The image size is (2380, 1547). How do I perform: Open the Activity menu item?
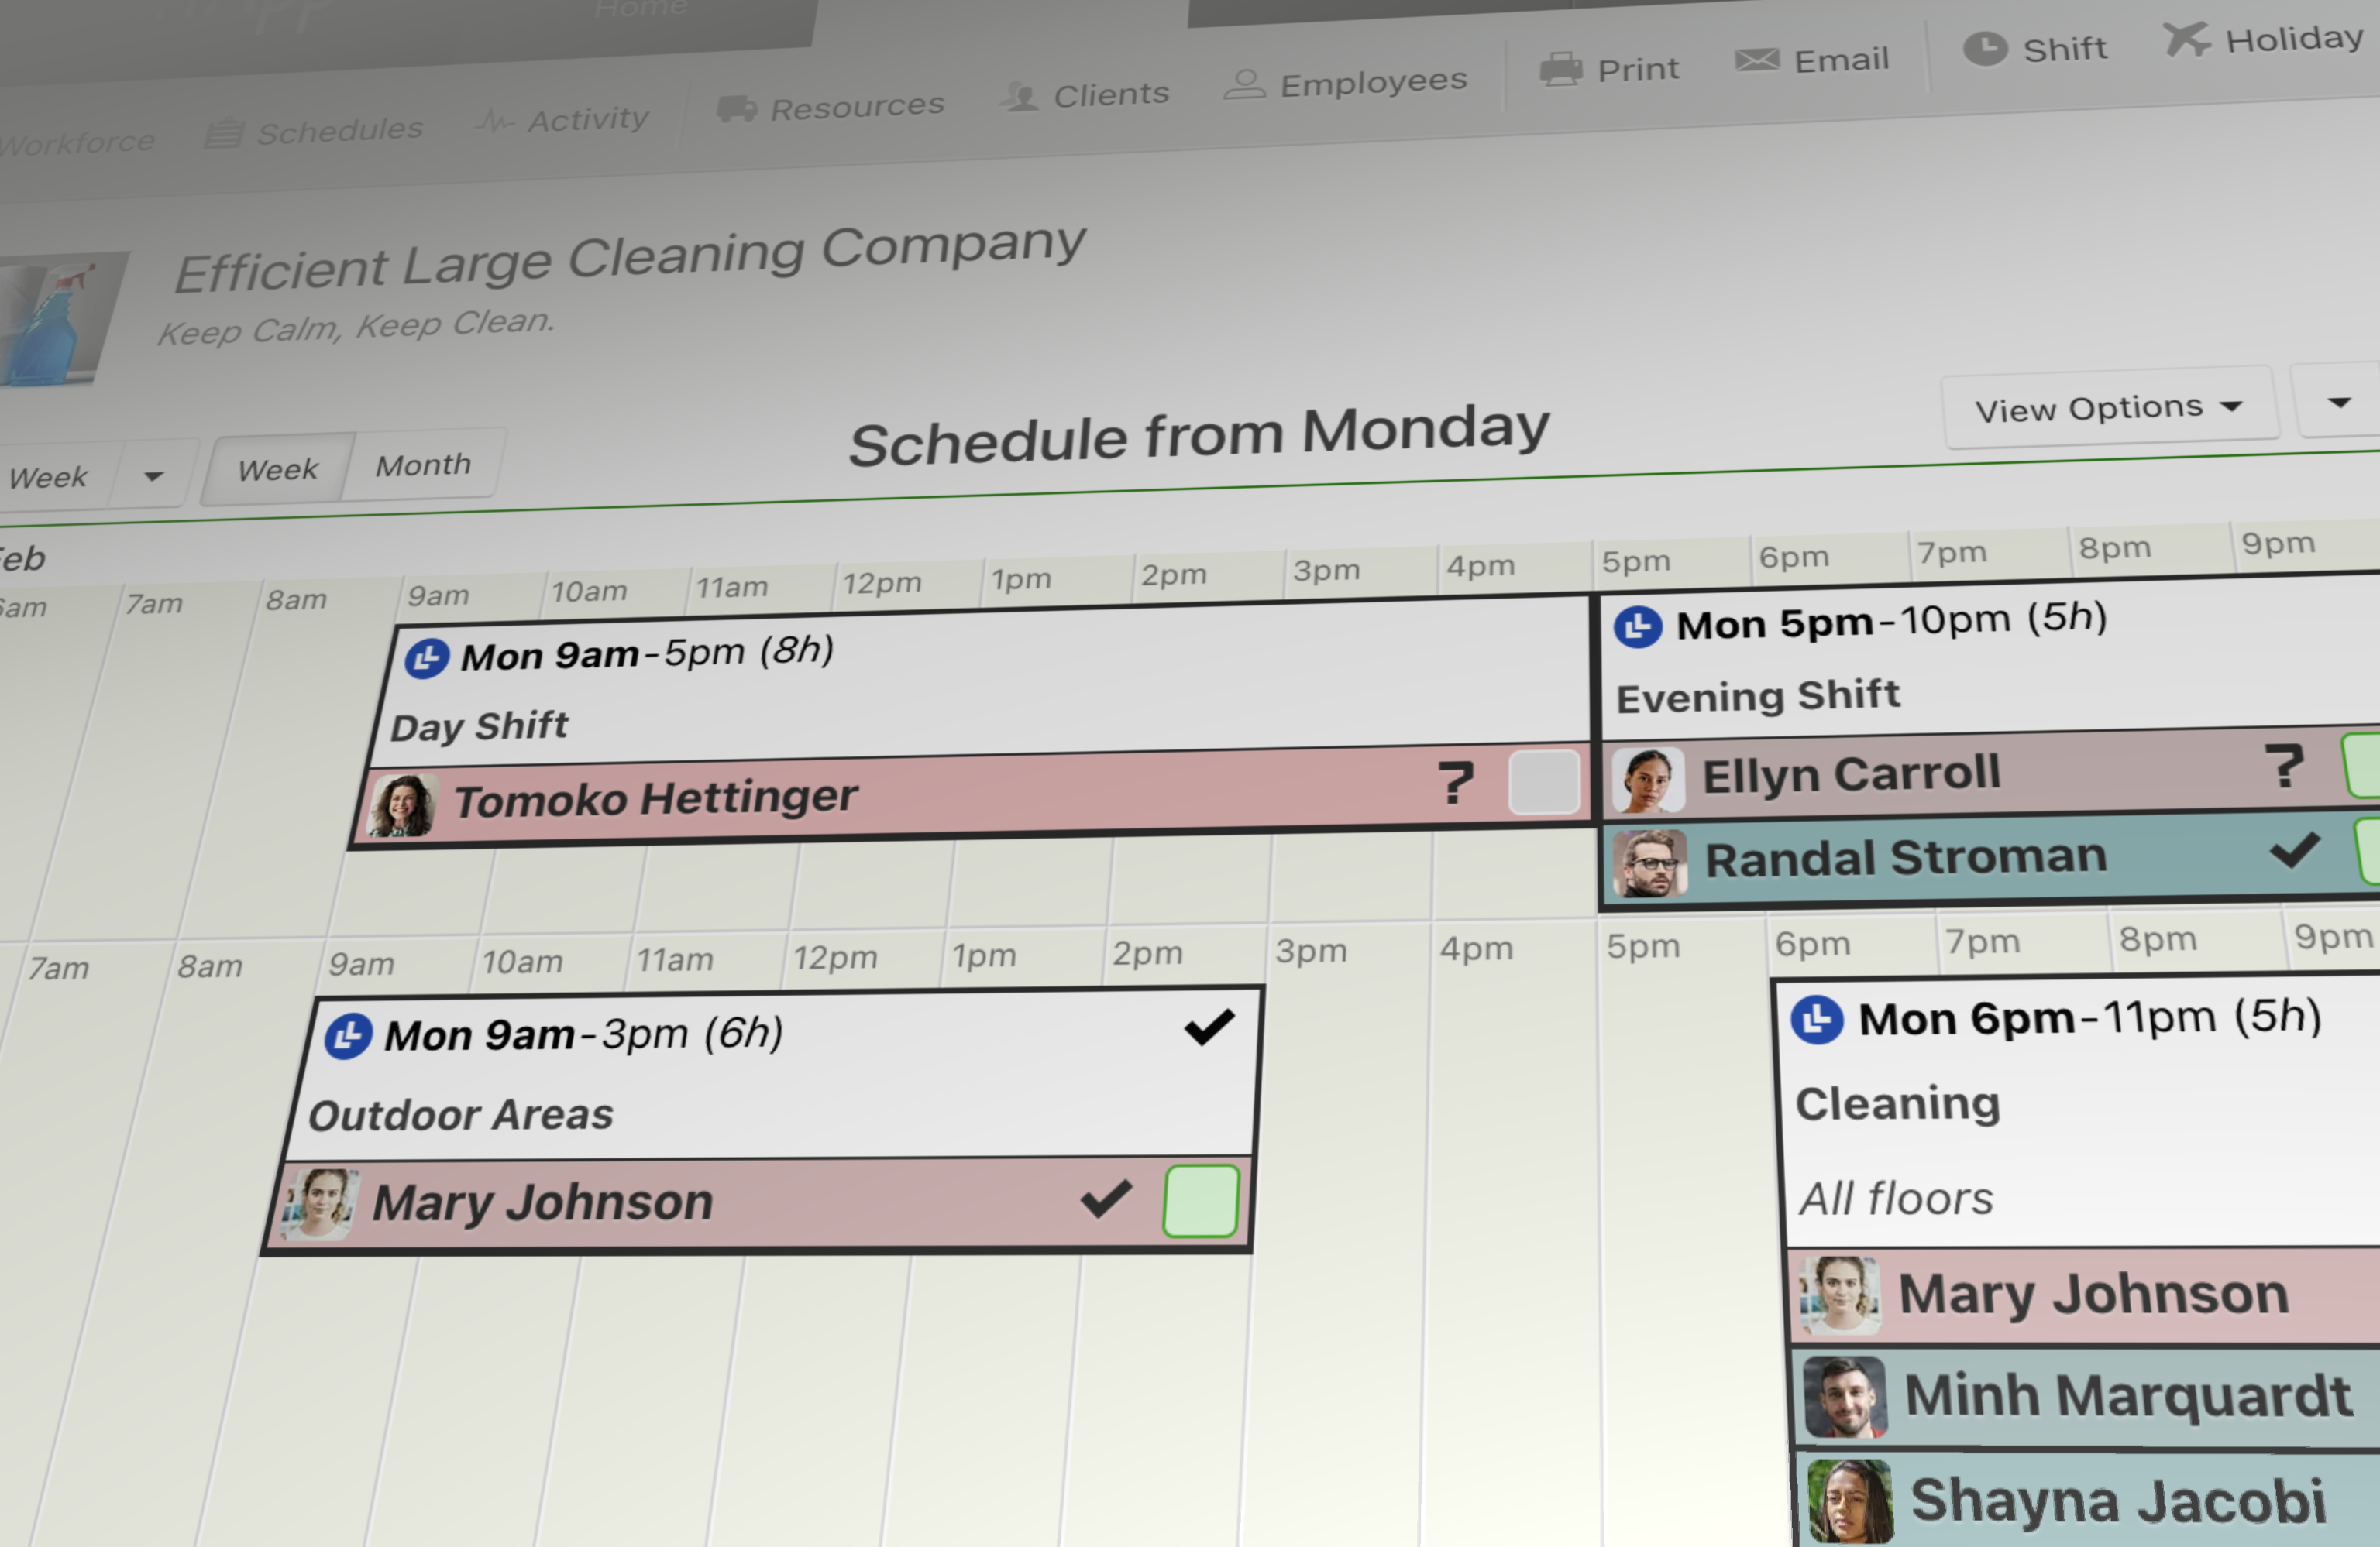pos(563,120)
